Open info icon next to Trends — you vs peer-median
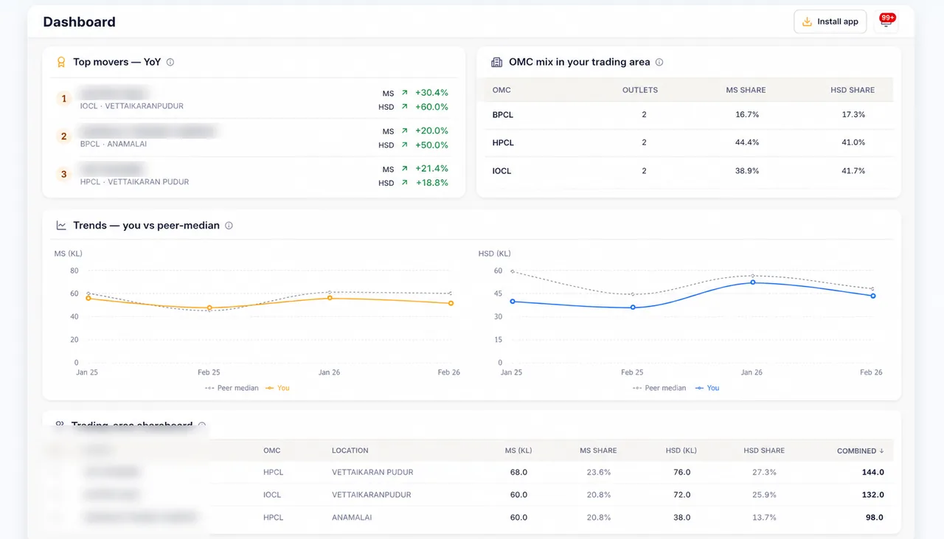The image size is (944, 539). point(229,226)
